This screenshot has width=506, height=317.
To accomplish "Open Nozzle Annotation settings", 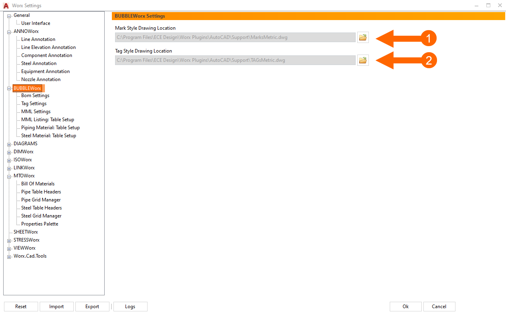I will point(41,79).
